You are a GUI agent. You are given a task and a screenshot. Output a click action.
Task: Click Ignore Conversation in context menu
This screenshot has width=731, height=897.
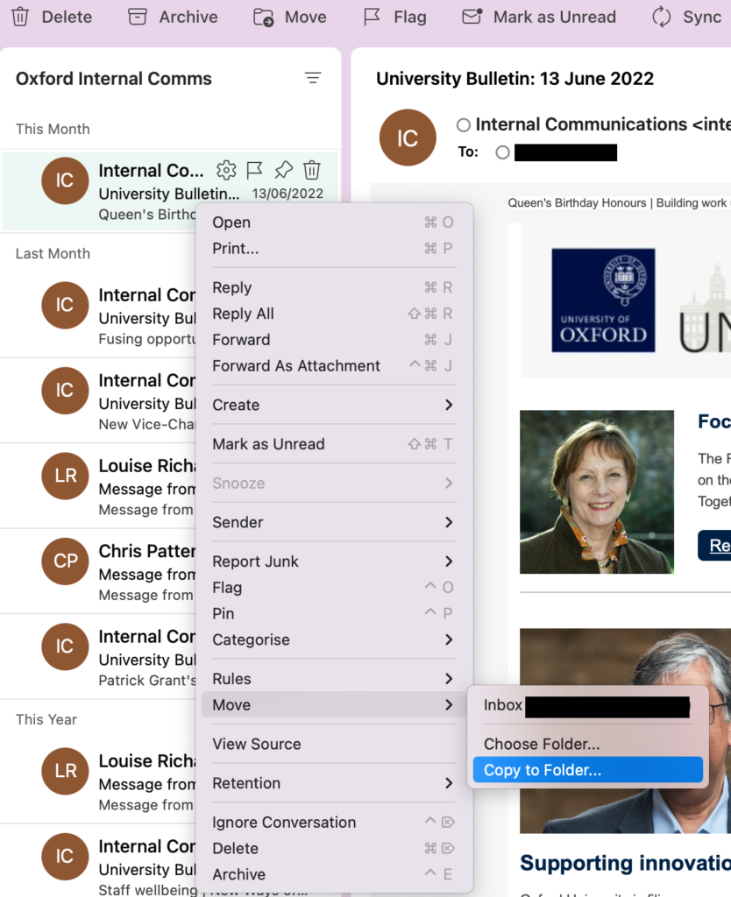tap(284, 823)
